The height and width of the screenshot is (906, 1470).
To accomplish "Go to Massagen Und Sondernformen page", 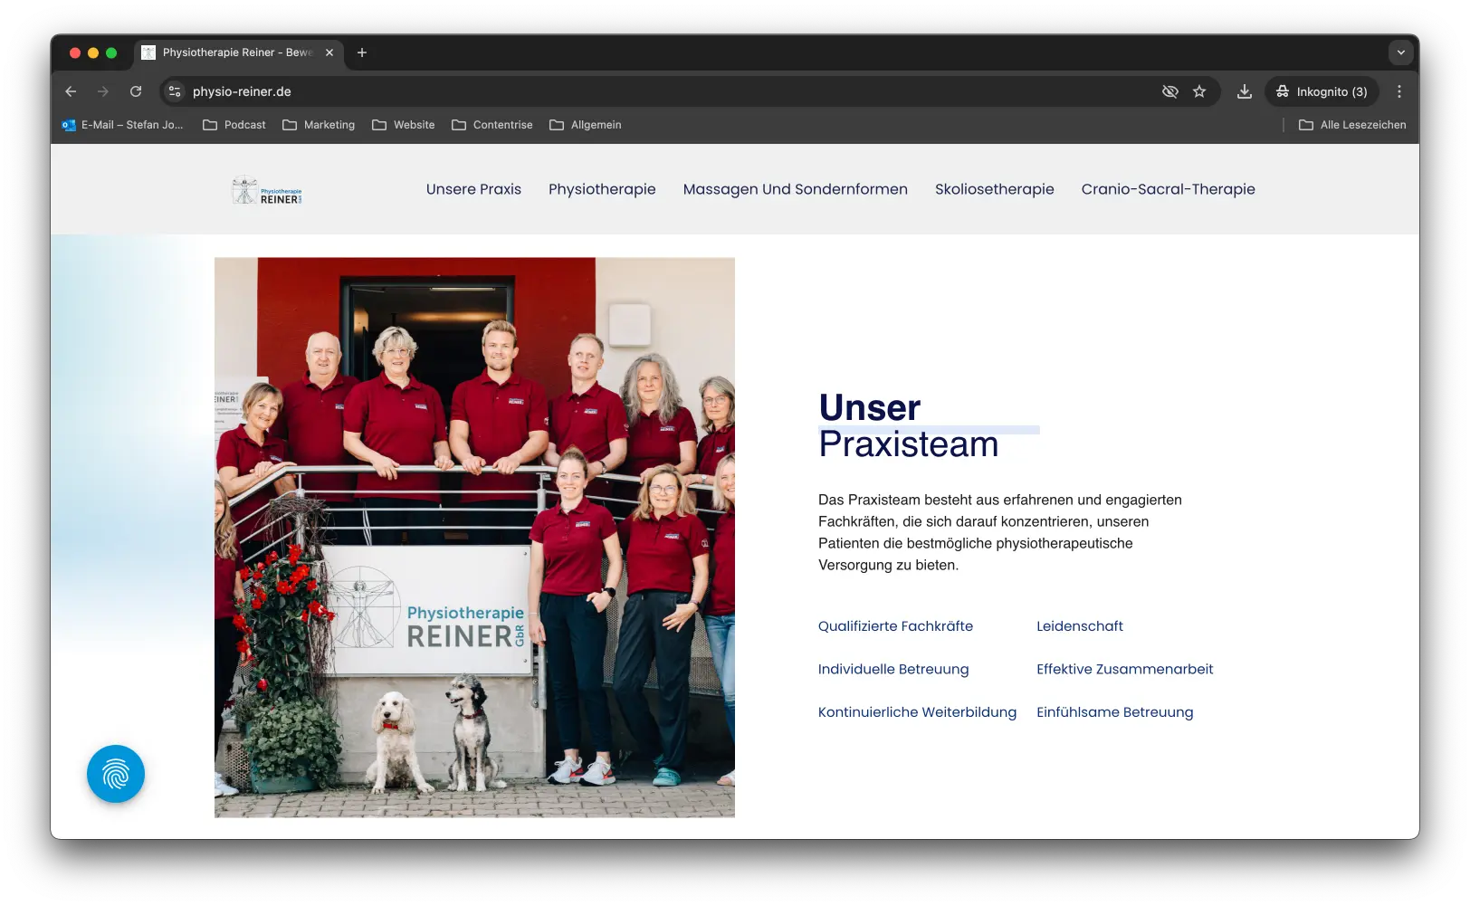I will [795, 189].
